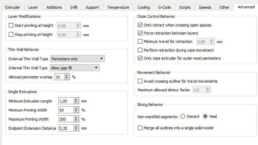Open the G-Code tab
Screen dimensions: 258x145
coord(164,7)
